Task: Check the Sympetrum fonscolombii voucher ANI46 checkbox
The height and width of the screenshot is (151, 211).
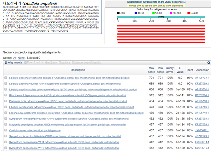Action: (x=6, y=119)
